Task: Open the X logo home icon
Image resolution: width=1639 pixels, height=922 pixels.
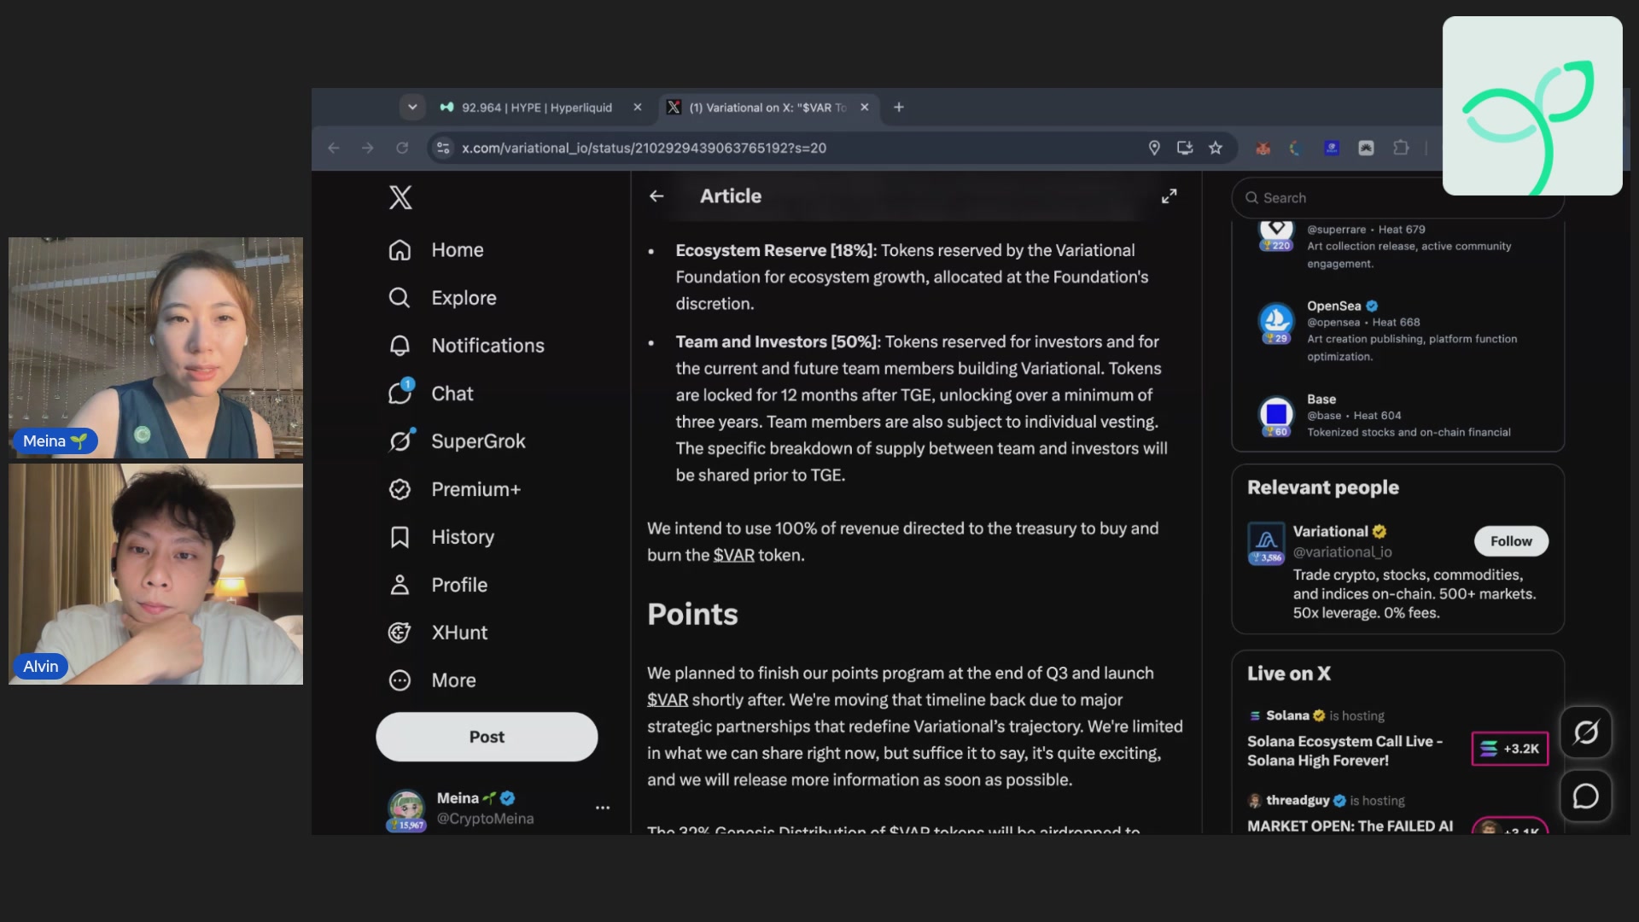Action: pos(400,197)
